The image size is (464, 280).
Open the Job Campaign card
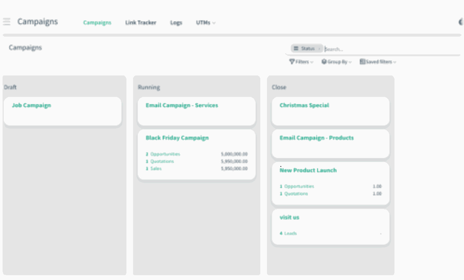coord(31,105)
